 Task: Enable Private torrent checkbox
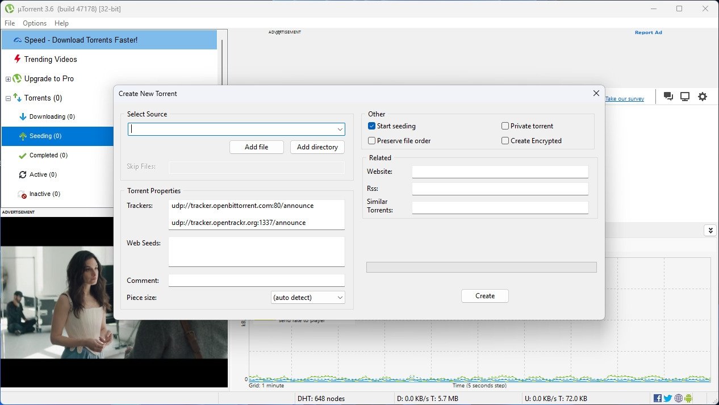[505, 126]
